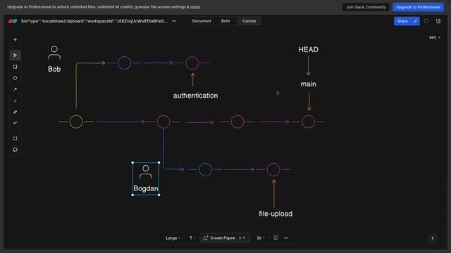Select the 'authentication' label on canvas

pyautogui.click(x=195, y=96)
